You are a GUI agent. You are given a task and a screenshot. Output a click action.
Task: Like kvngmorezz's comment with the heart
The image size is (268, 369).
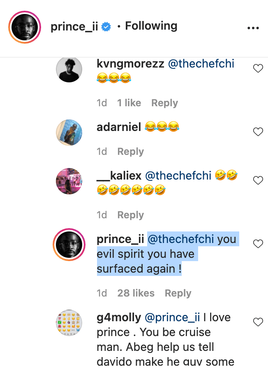point(258,68)
